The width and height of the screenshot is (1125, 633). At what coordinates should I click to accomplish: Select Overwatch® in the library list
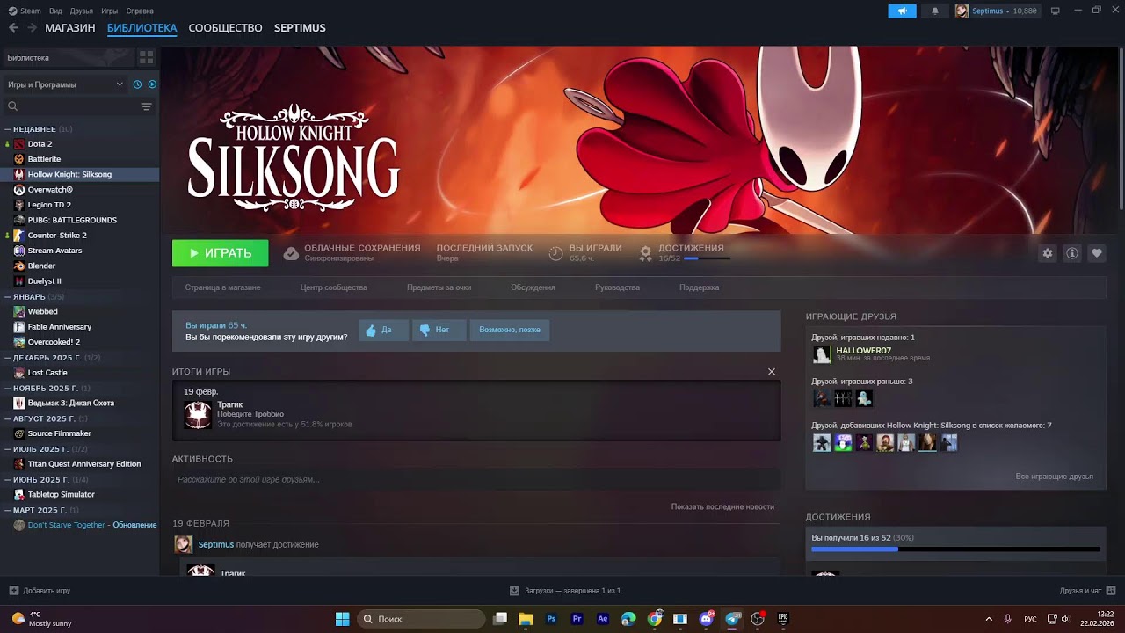click(x=50, y=190)
